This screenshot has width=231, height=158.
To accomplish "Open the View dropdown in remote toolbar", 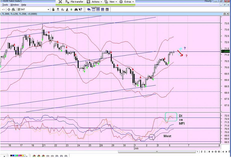I will (111, 2).
